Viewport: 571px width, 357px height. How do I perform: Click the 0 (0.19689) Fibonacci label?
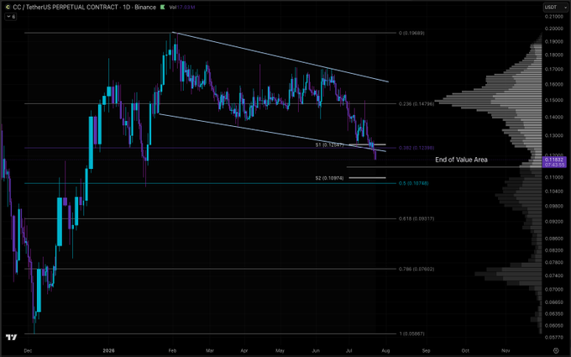[411, 33]
